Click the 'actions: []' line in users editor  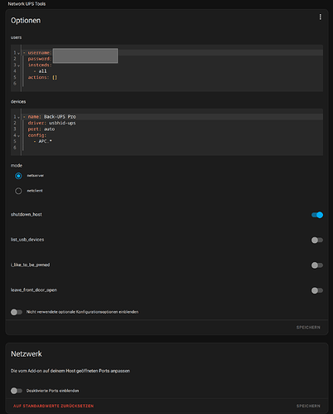point(42,77)
